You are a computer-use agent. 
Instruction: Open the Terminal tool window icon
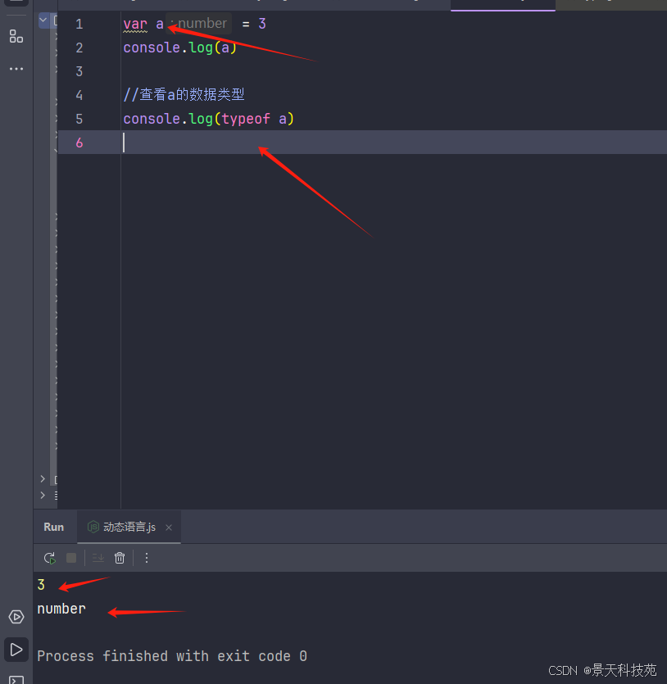[16, 680]
